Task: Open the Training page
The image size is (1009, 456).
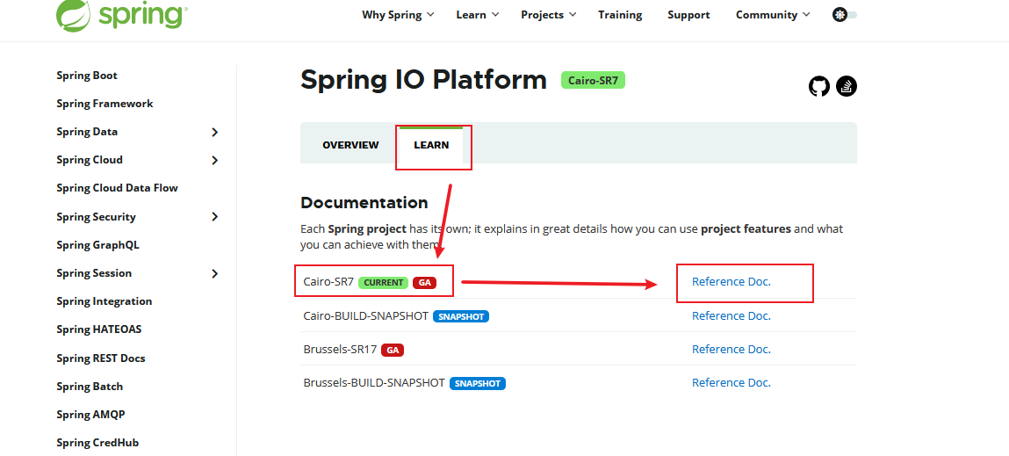Action: (620, 15)
